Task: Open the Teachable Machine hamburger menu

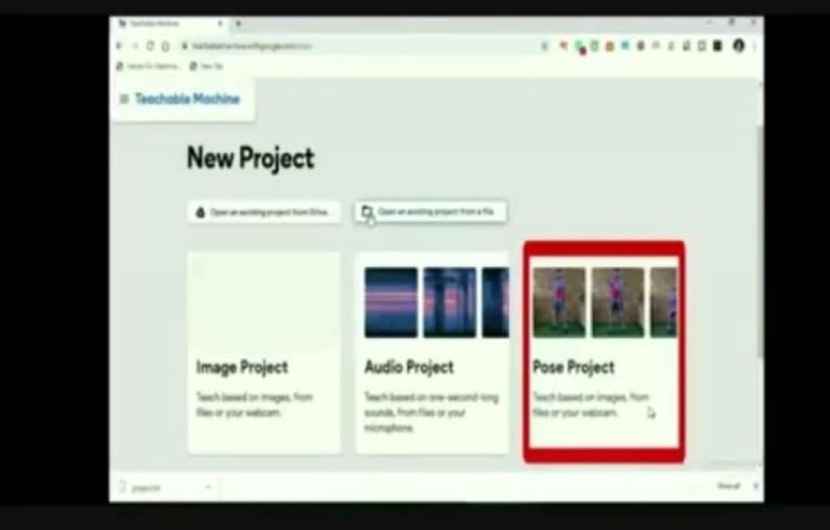Action: [124, 99]
